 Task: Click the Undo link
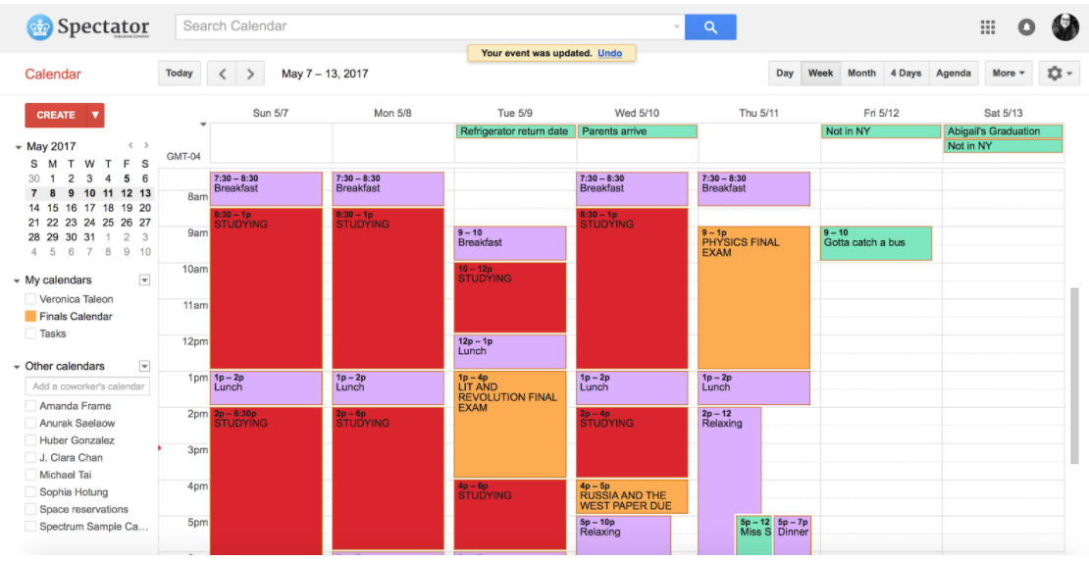tap(609, 53)
